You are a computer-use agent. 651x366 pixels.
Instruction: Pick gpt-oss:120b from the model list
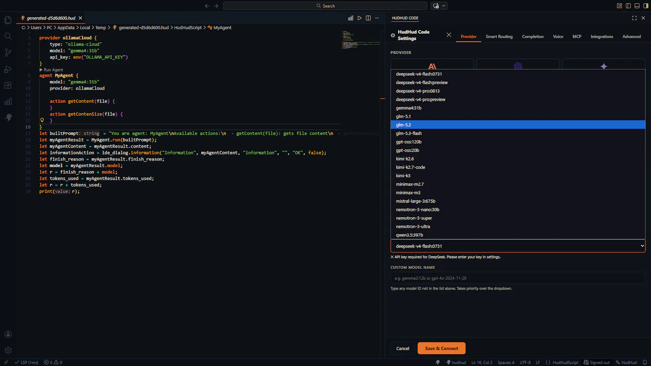(518, 142)
